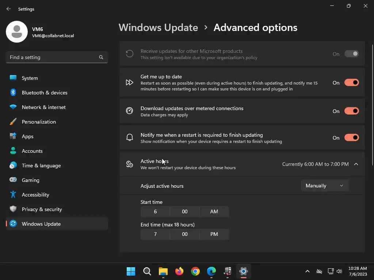This screenshot has width=374, height=280.
Task: Open the VM6 user profile picture
Action: click(x=17, y=32)
